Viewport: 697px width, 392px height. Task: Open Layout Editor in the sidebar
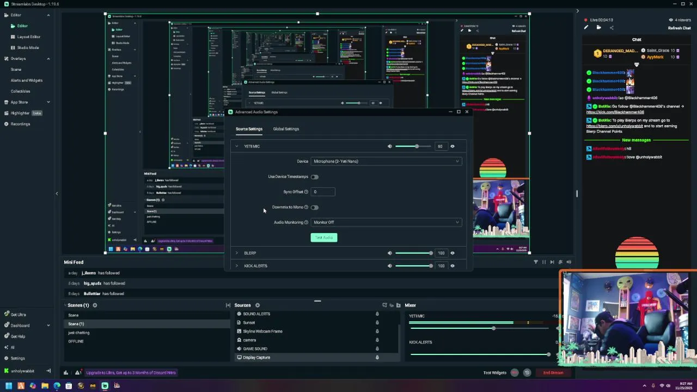tap(28, 37)
